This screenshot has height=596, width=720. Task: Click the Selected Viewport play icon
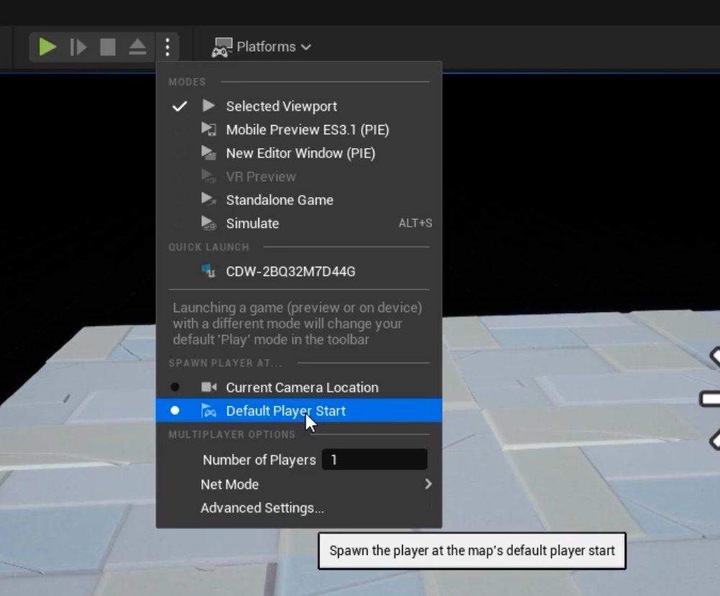pyautogui.click(x=209, y=106)
